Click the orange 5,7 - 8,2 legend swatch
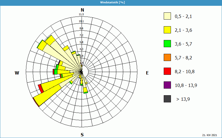The width and height of the screenshot is (222, 138). pos(167,57)
